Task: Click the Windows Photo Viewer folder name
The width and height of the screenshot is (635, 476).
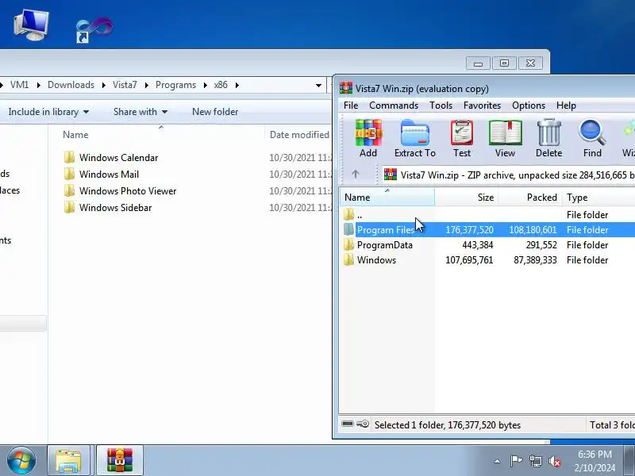Action: pos(128,191)
